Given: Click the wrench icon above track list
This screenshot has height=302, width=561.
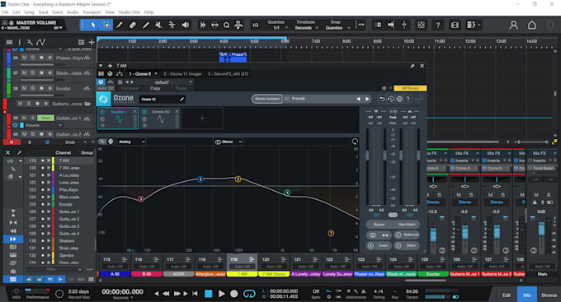Looking at the screenshot, I should click(x=30, y=42).
